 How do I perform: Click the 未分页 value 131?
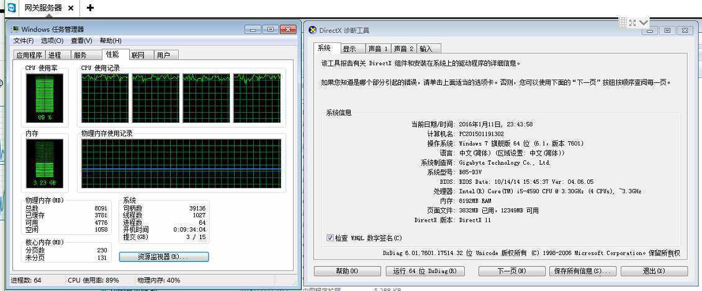[102, 258]
